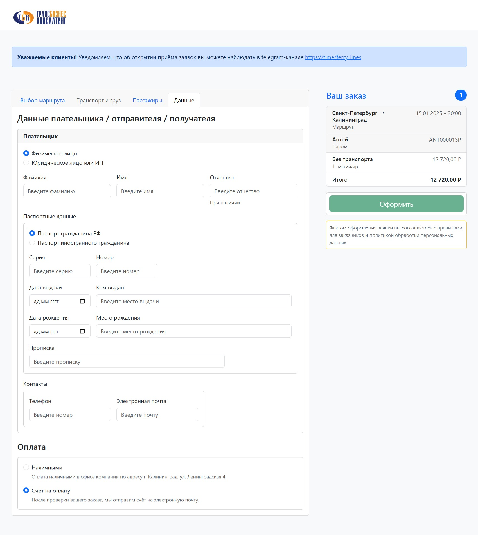Click the Ваш заказ heading
This screenshot has height=535, width=478.
pyautogui.click(x=346, y=96)
